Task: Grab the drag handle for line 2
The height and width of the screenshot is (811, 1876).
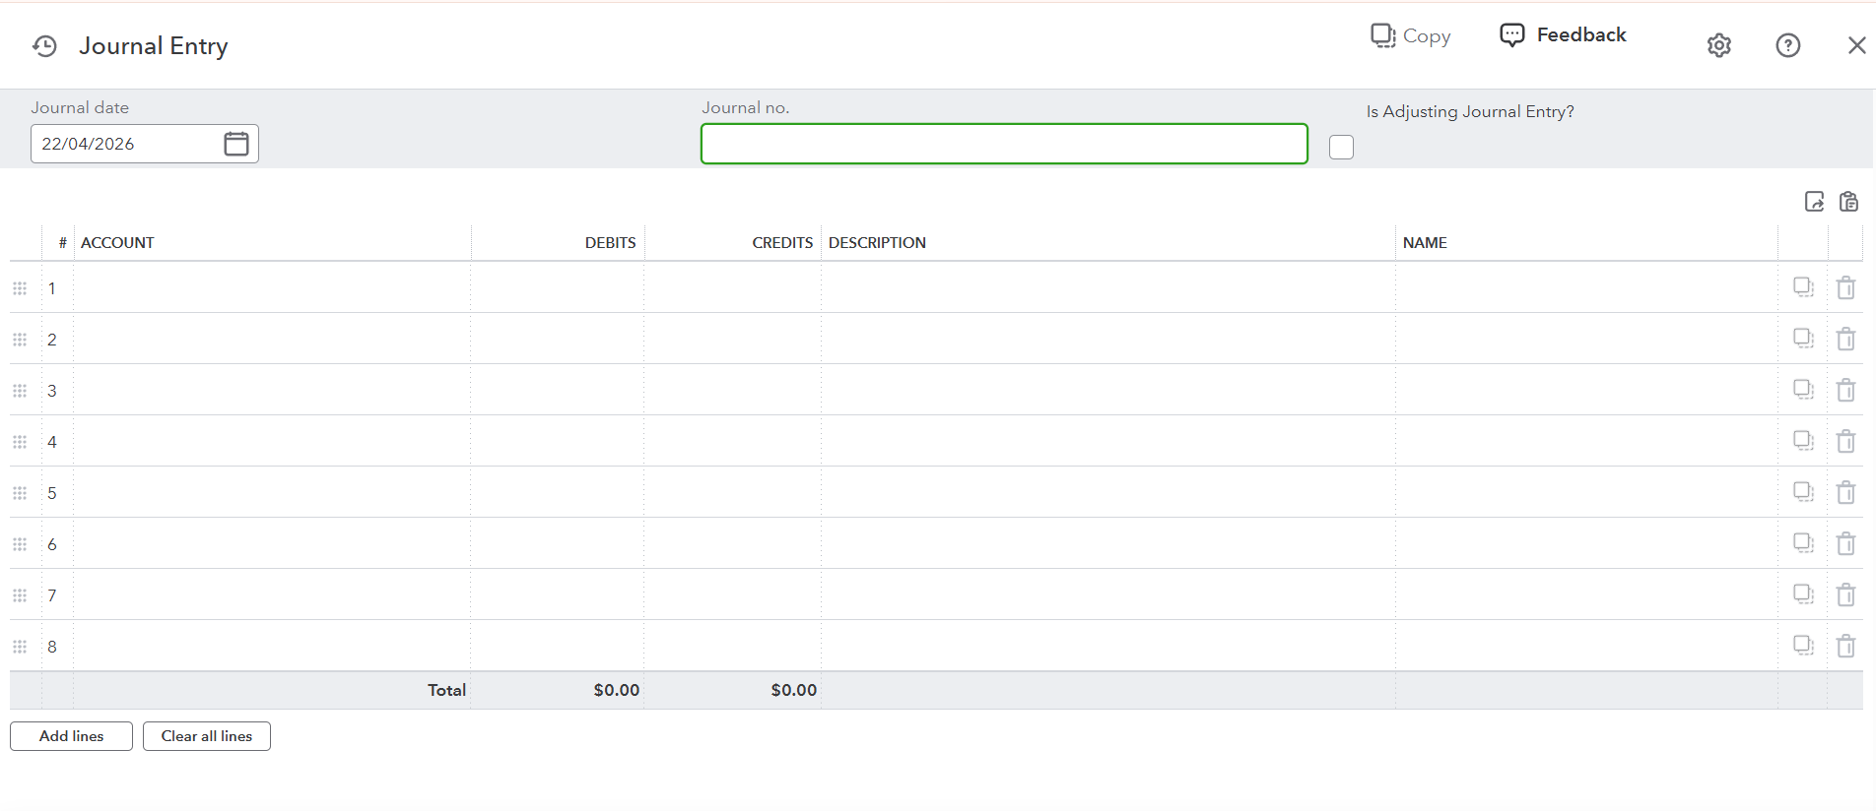Action: coord(20,340)
